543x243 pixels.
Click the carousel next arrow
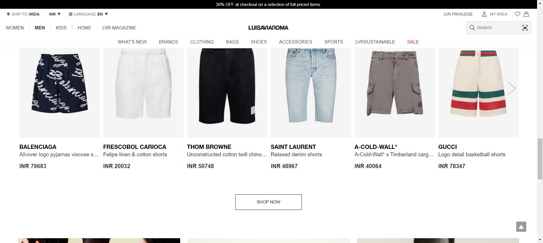[x=511, y=88]
